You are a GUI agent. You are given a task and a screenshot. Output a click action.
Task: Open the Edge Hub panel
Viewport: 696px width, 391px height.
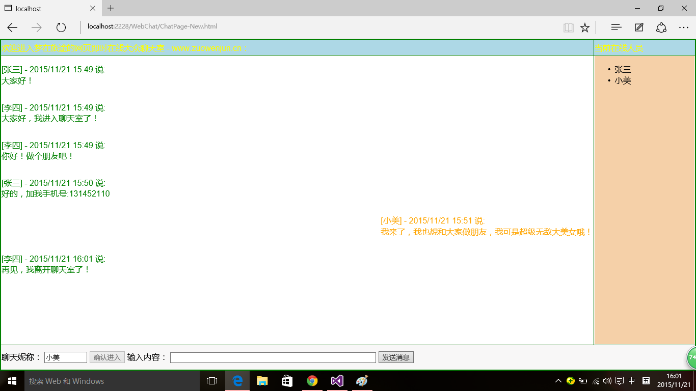616,27
